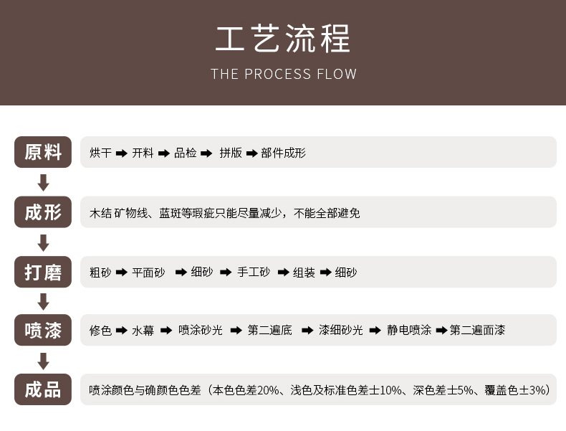Select the 喷漆 stage label
This screenshot has height=431, width=566.
(x=43, y=330)
